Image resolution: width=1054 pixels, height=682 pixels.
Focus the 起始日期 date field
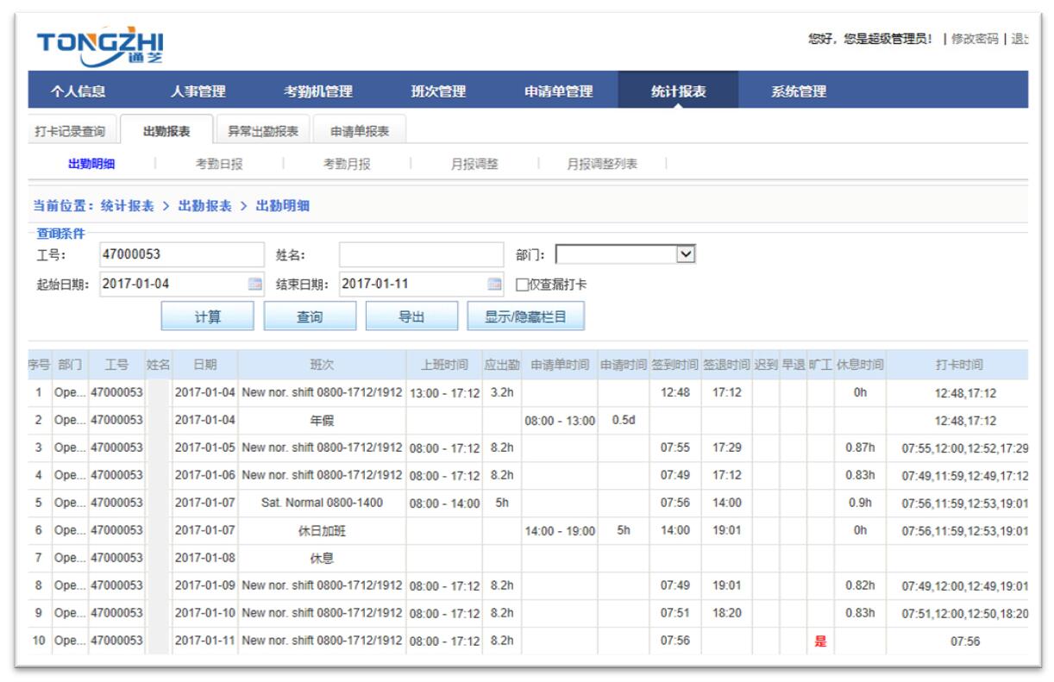pos(181,284)
